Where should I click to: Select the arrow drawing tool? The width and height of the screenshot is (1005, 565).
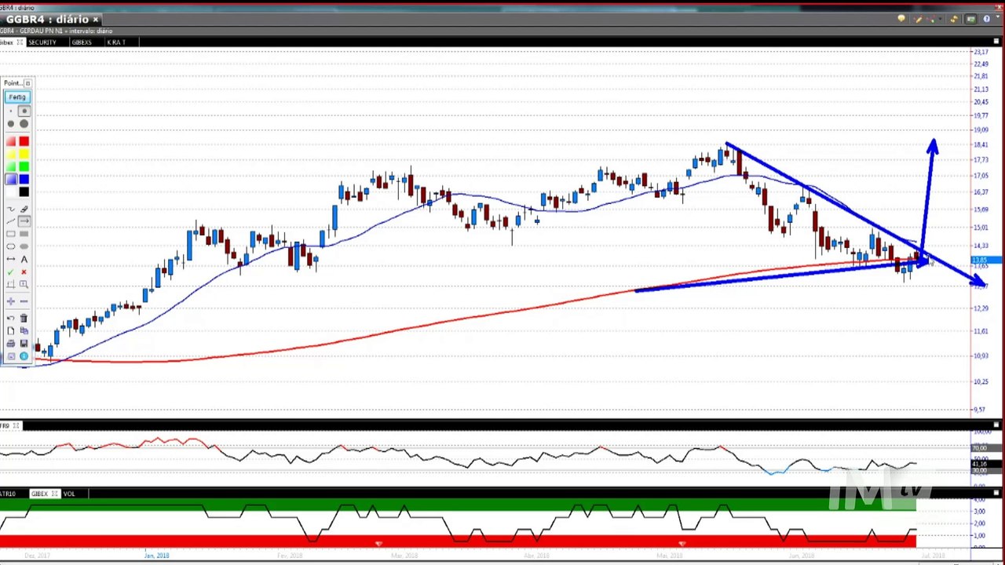point(24,221)
